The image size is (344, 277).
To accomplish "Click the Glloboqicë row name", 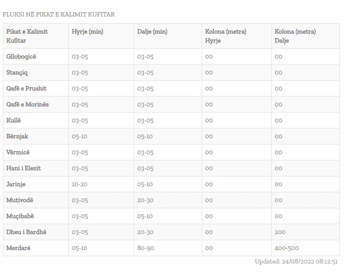I will click(21, 57).
